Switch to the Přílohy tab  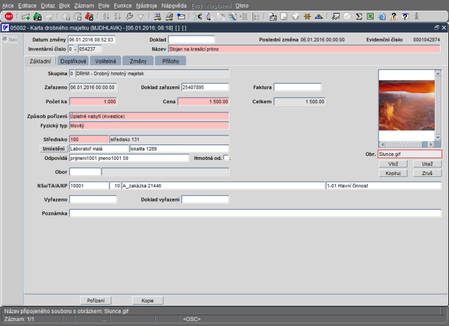point(171,61)
